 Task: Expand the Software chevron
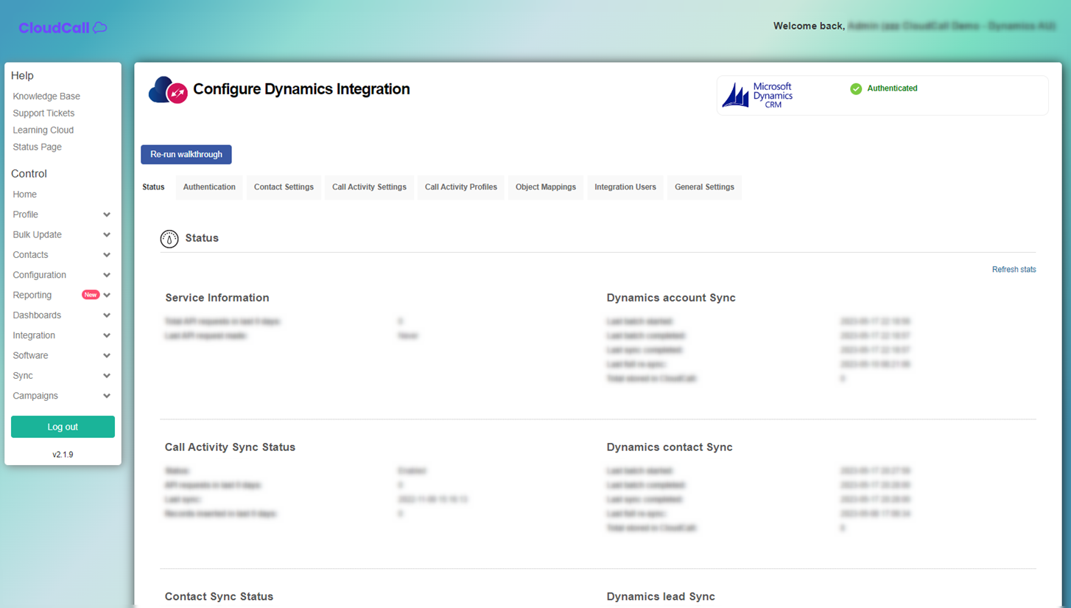coord(107,355)
